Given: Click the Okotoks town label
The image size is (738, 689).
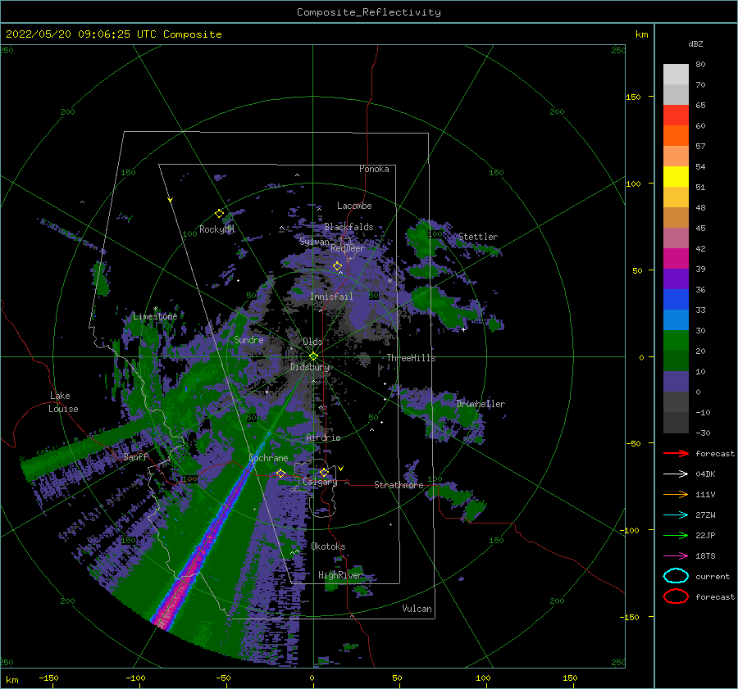Looking at the screenshot, I should [328, 546].
